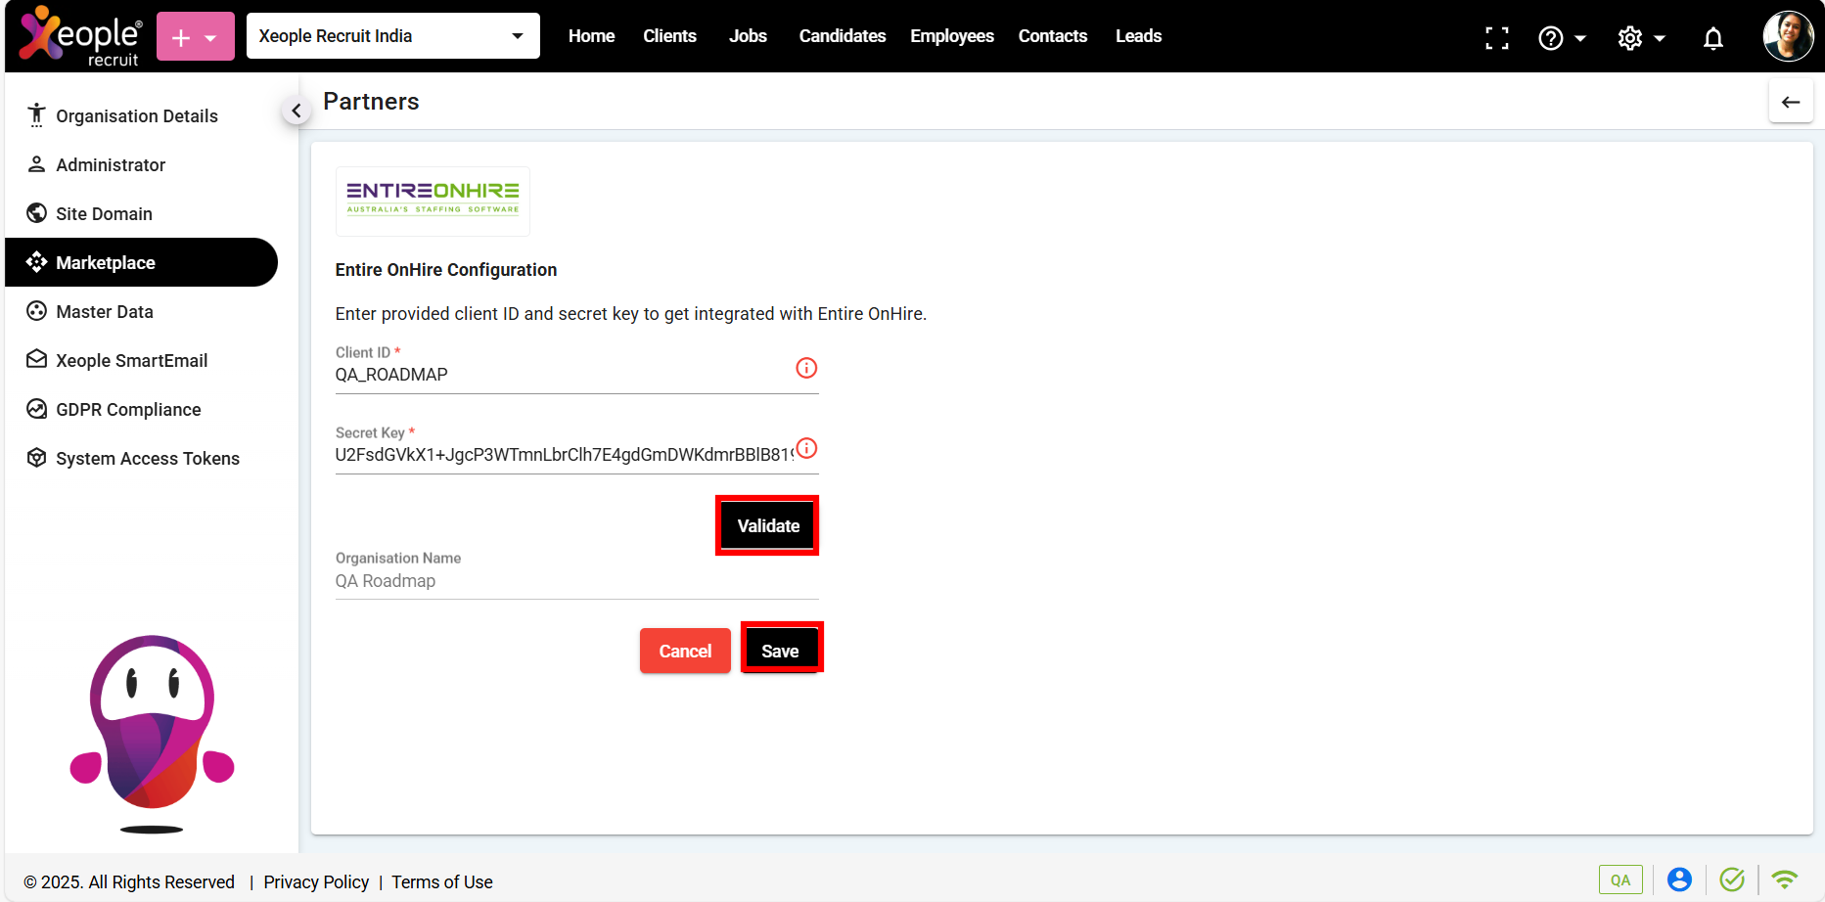Image resolution: width=1825 pixels, height=902 pixels.
Task: Open Organisation Details in sidebar
Action: [142, 115]
